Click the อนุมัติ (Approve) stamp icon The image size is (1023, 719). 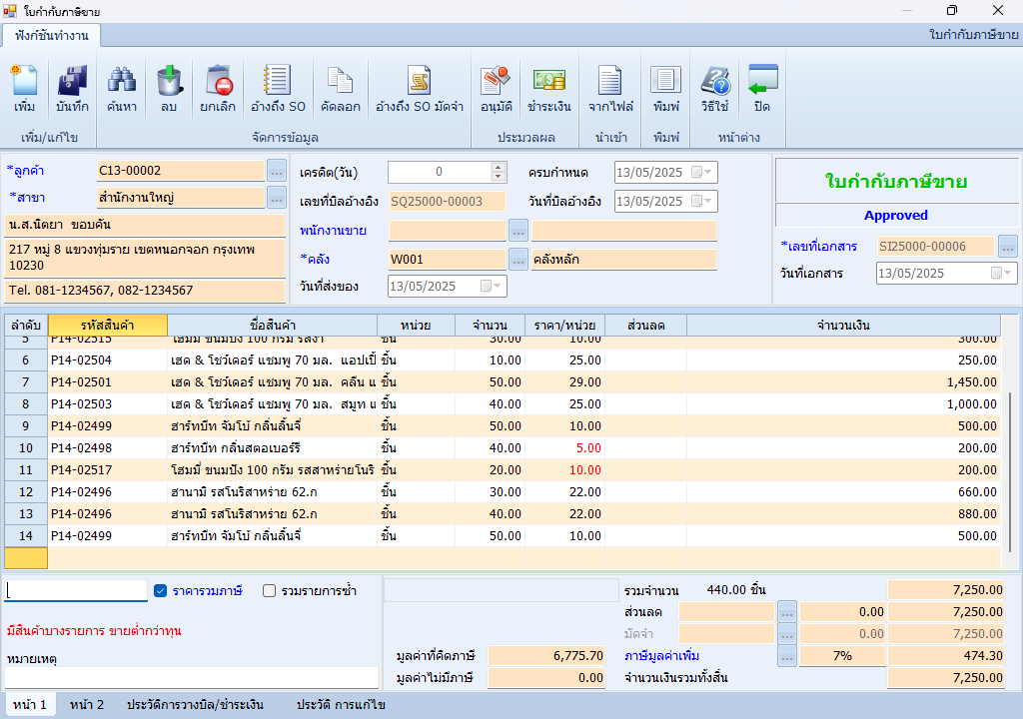click(x=496, y=88)
